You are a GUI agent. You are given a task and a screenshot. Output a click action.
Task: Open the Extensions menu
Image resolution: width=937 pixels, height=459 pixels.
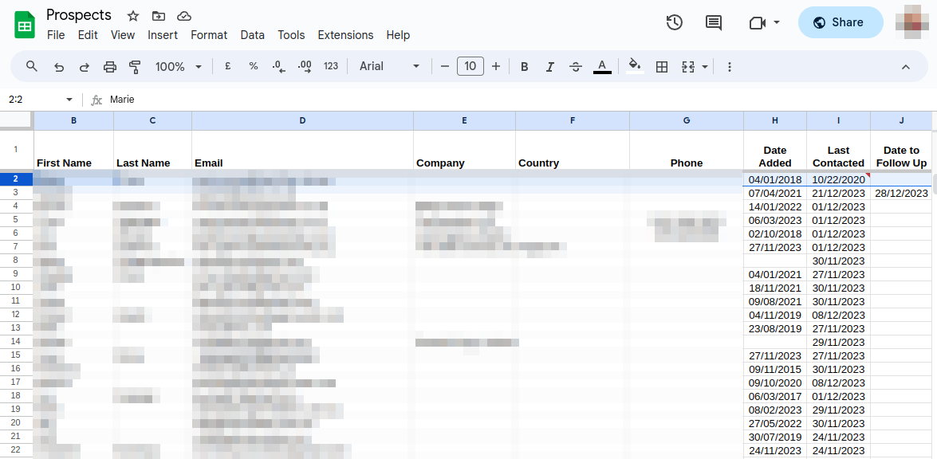pyautogui.click(x=345, y=35)
